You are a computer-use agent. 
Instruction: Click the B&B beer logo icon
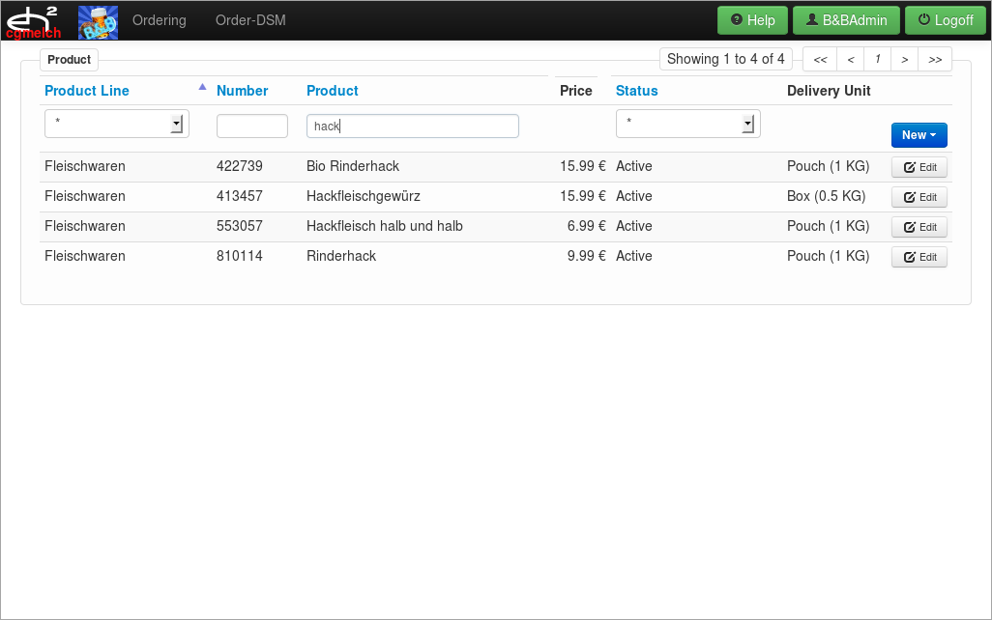98,21
